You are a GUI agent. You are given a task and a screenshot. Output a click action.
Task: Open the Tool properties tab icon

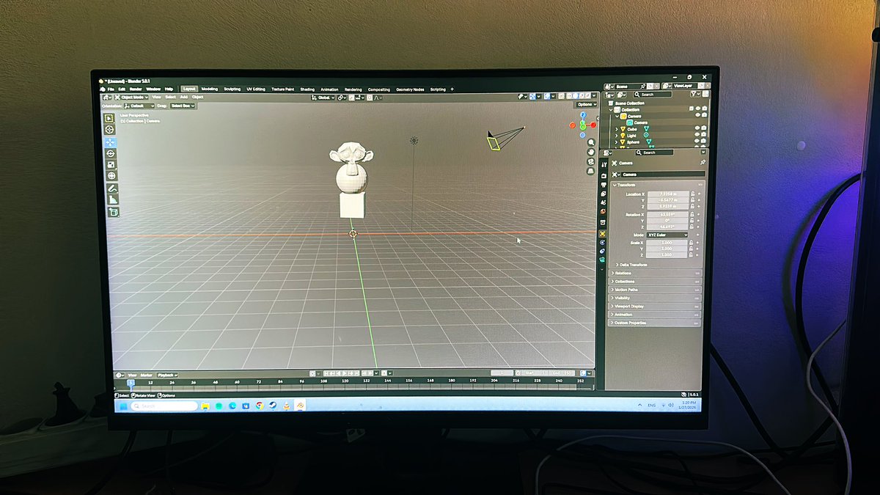604,164
